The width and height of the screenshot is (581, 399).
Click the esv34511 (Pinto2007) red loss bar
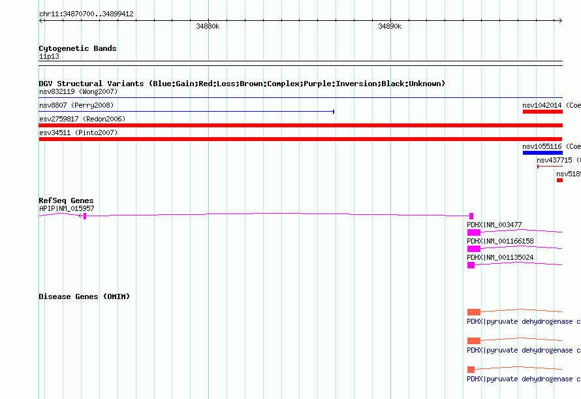pyautogui.click(x=301, y=139)
